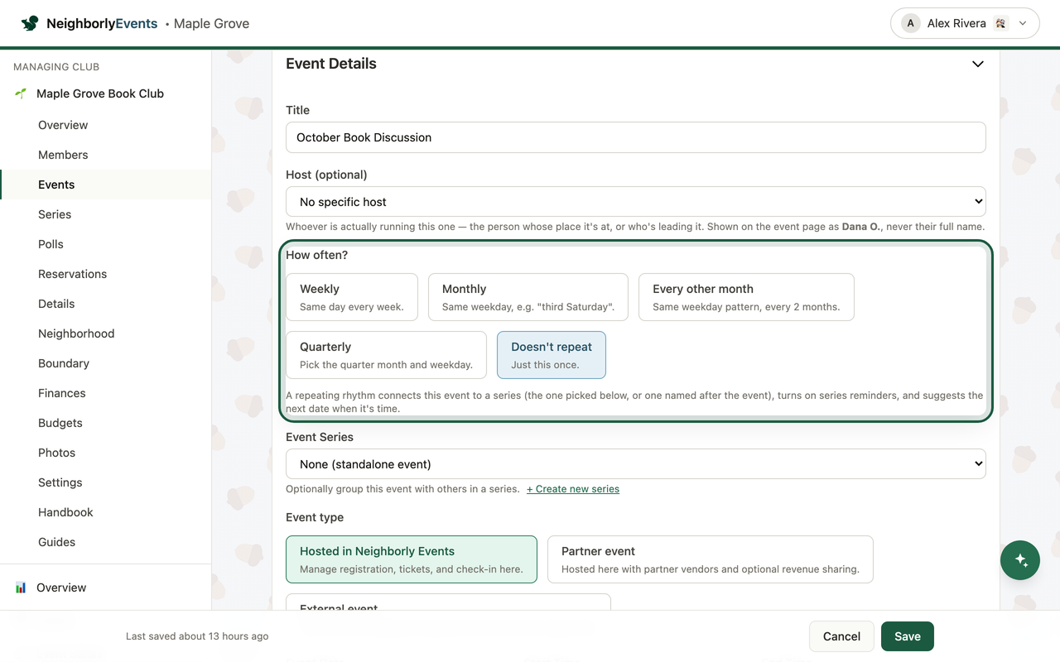Select the Weekly frequency option
Image resolution: width=1060 pixels, height=662 pixels.
pos(352,297)
